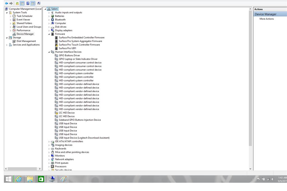This screenshot has width=287, height=191.
Task: Click the Bluetooth icon
Action: (52, 20)
